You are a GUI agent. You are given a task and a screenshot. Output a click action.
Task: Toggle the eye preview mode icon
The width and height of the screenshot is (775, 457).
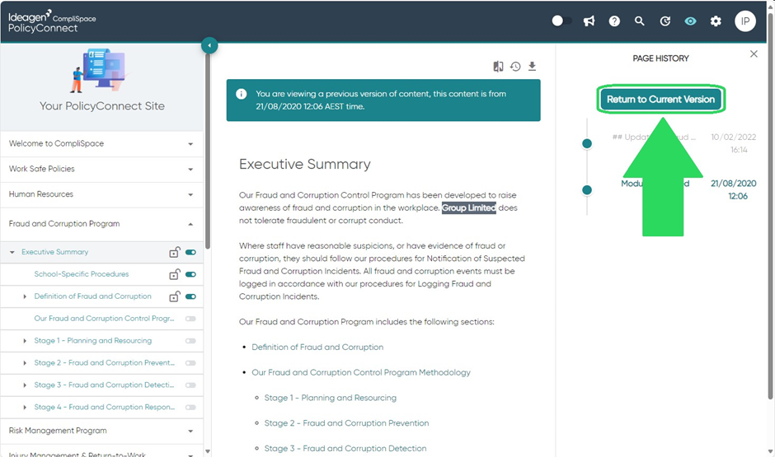[690, 21]
